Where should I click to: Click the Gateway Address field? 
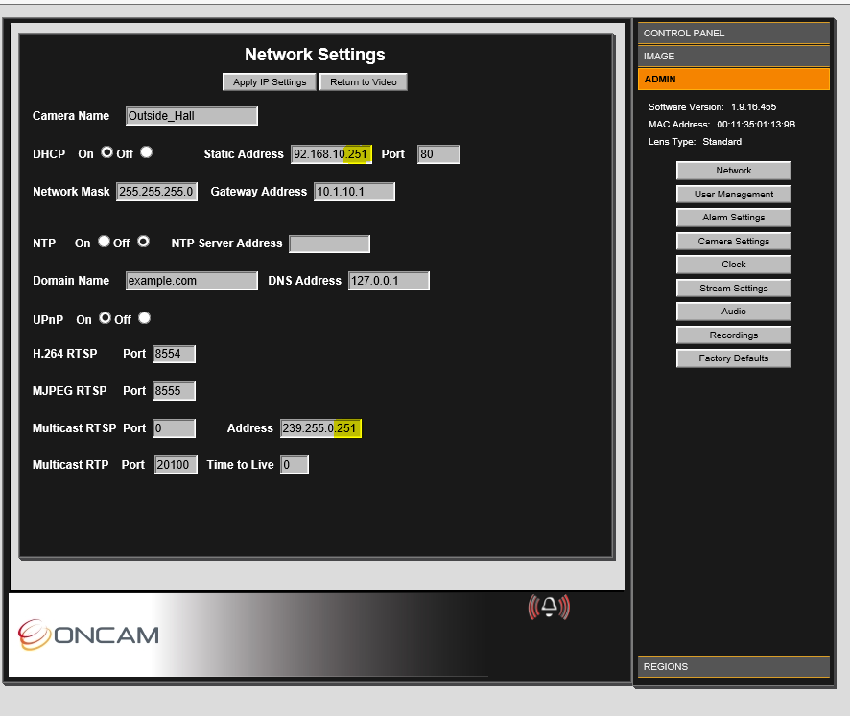tap(354, 192)
